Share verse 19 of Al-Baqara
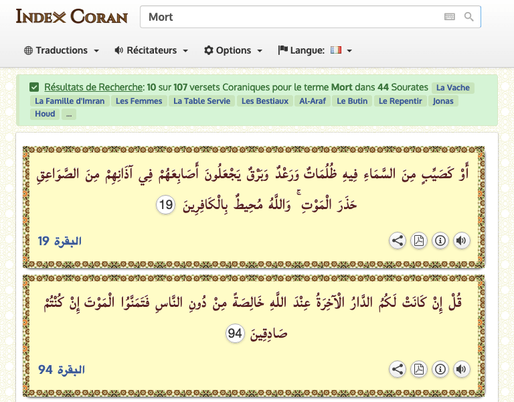Viewport: 514px width, 402px height. [x=398, y=241]
